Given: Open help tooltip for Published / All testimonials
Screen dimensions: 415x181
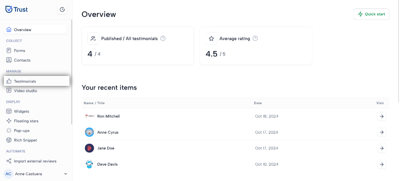Looking at the screenshot, I should click(x=163, y=39).
